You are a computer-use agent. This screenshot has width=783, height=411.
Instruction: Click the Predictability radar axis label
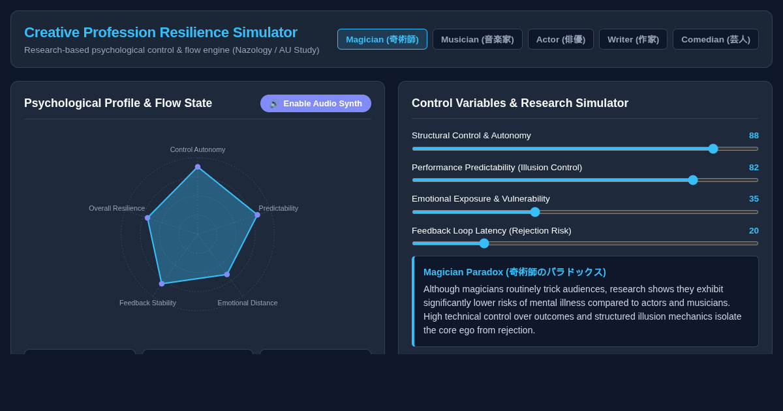279,208
